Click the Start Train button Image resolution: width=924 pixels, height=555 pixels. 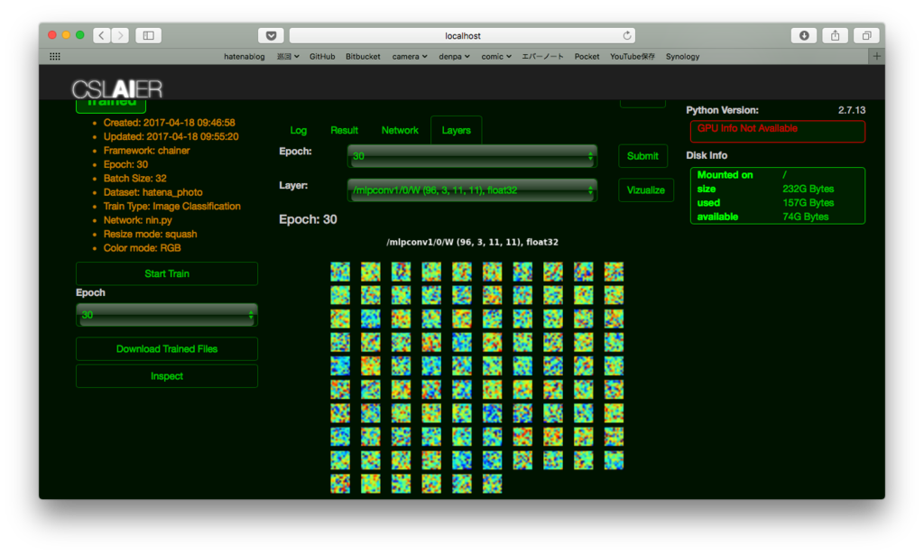point(167,273)
